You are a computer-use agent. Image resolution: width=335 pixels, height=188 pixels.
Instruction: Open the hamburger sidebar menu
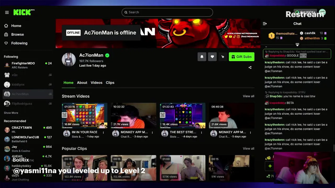pyautogui.click(x=7, y=12)
